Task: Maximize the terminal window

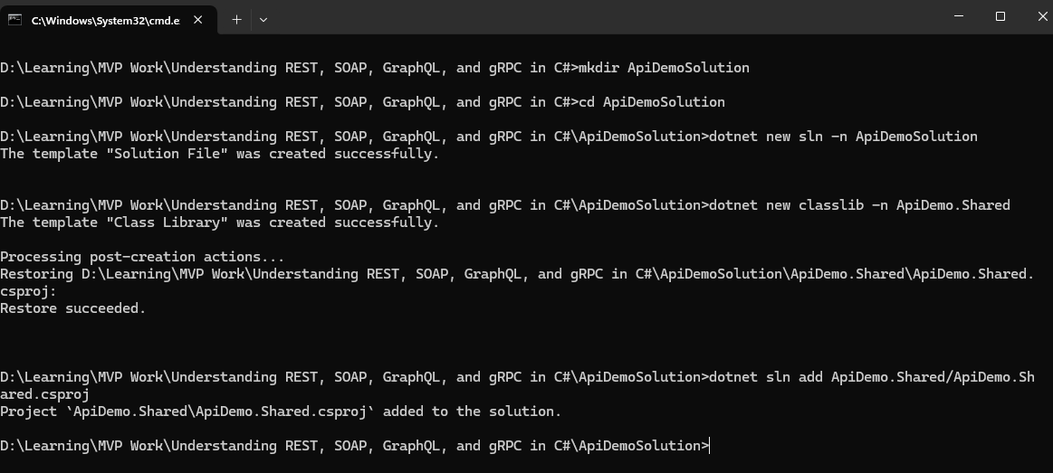Action: [1000, 16]
